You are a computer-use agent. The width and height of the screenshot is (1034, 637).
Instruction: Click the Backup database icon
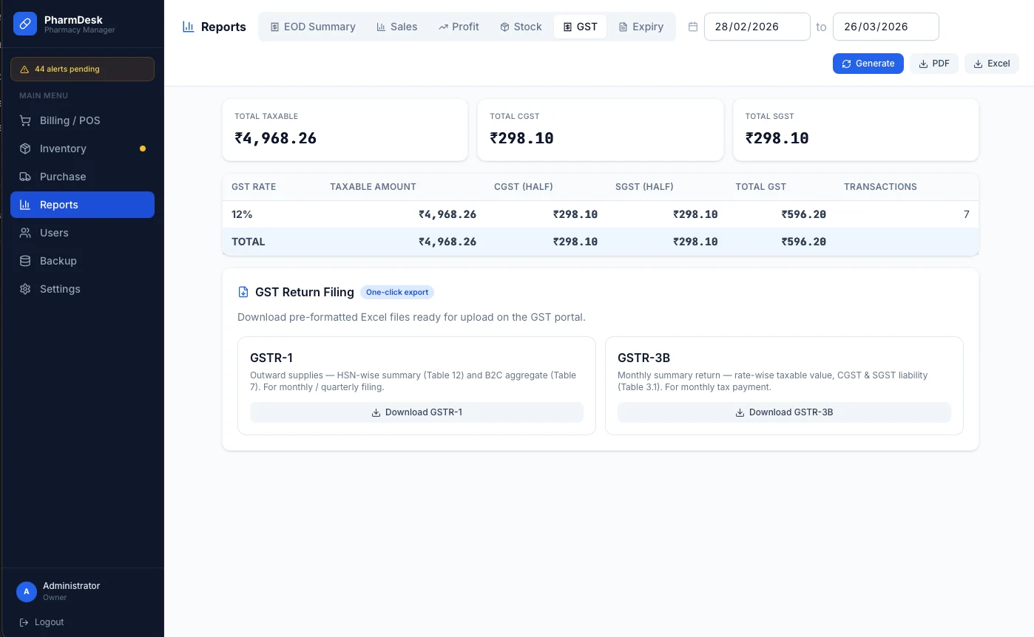click(x=25, y=261)
